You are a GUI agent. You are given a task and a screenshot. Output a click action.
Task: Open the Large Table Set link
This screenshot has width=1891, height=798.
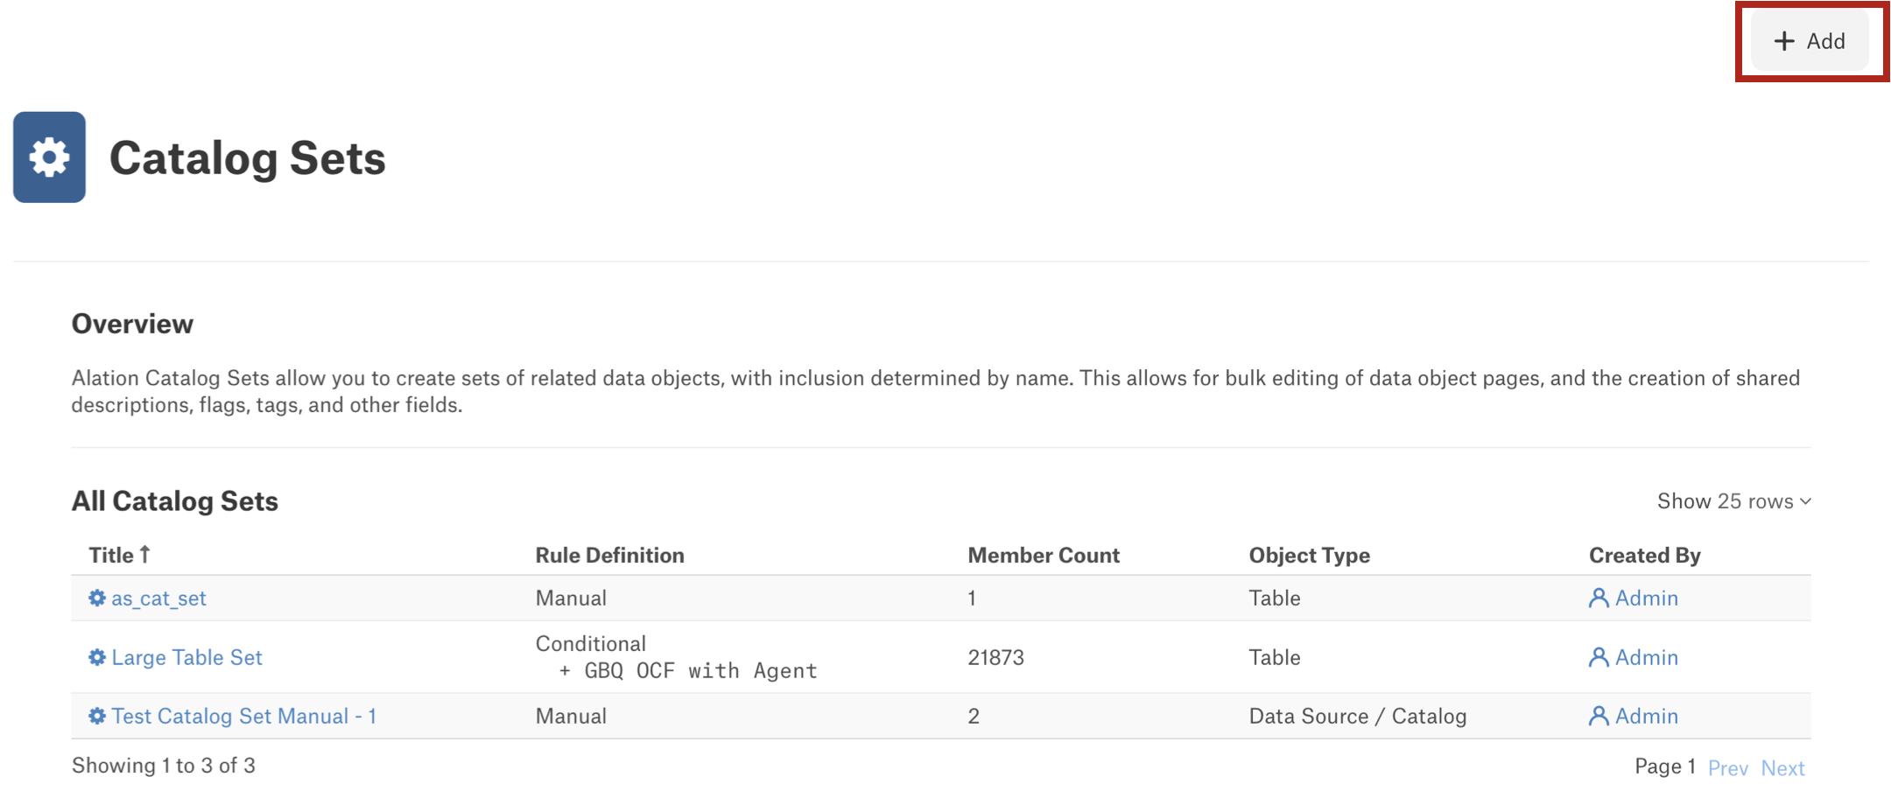186,657
